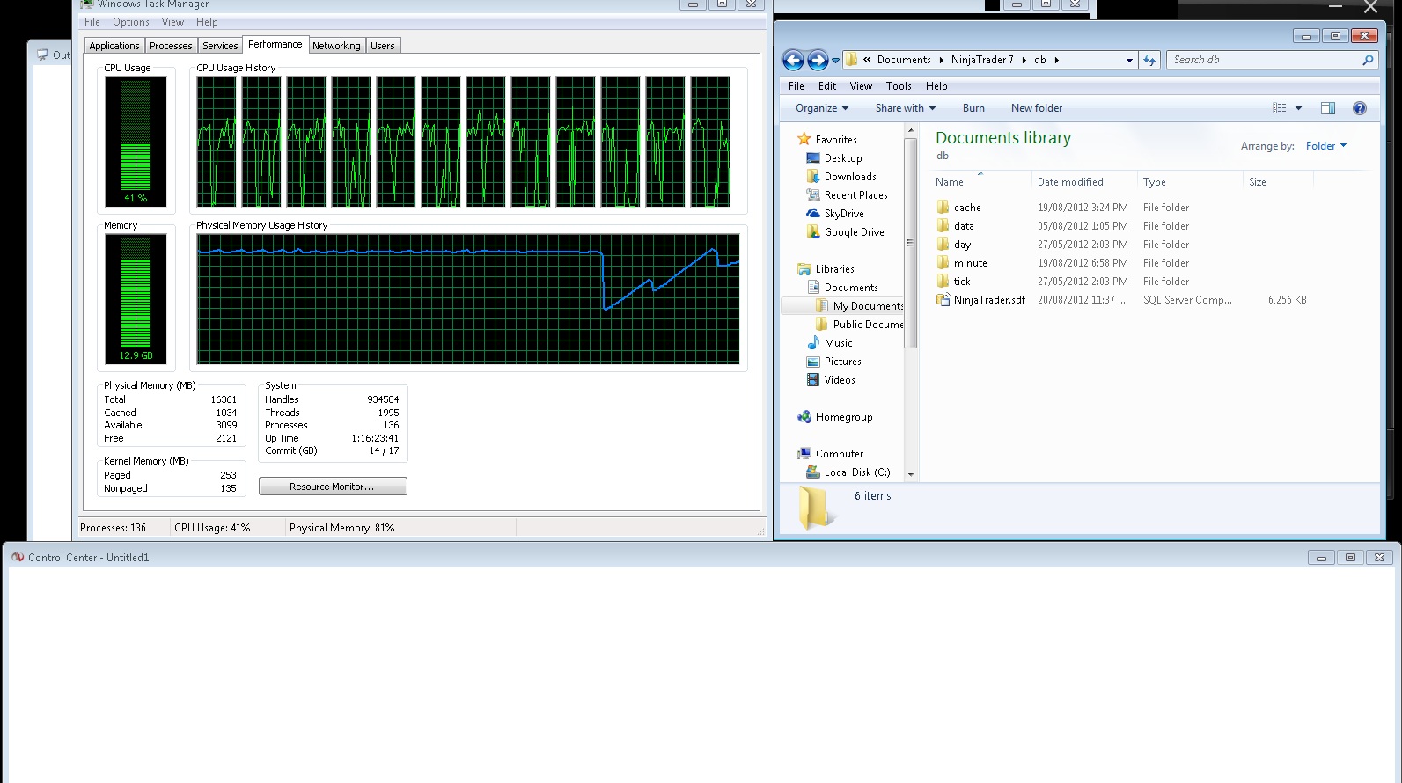The width and height of the screenshot is (1402, 783).
Task: Expand the address bar history dropdown arrow
Action: point(1129,60)
